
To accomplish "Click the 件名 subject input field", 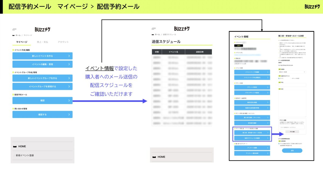I will point(292,85).
